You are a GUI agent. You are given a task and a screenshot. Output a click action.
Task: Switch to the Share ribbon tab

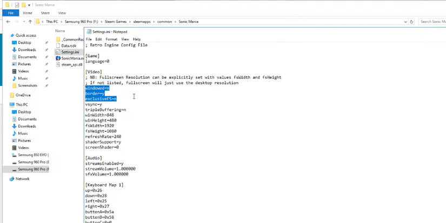(x=45, y=13)
